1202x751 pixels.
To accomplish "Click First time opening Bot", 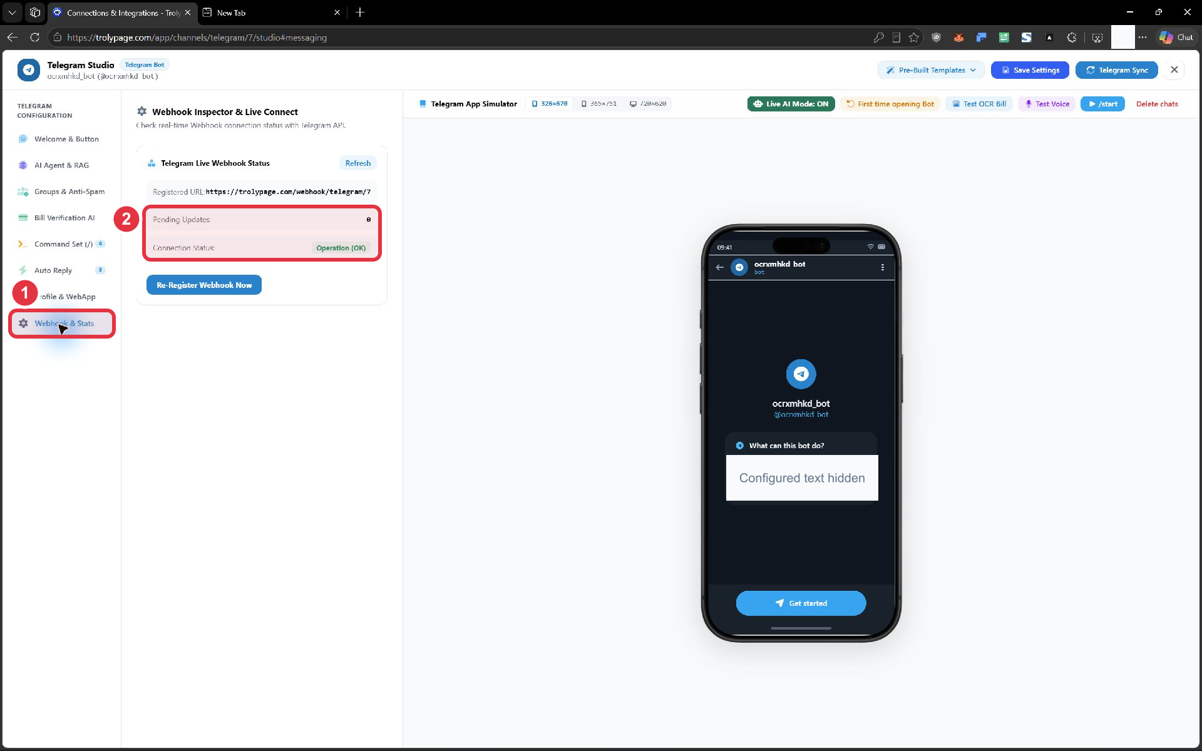I will (x=890, y=104).
